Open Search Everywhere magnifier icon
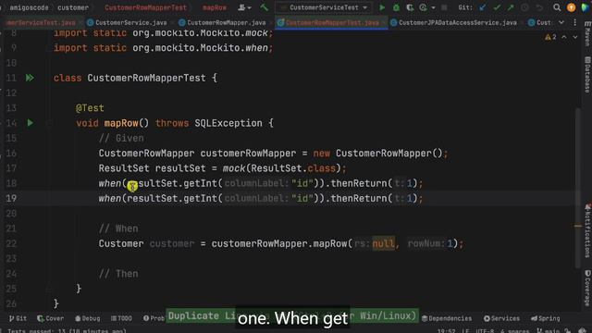This screenshot has height=333, width=592. click(x=557, y=7)
